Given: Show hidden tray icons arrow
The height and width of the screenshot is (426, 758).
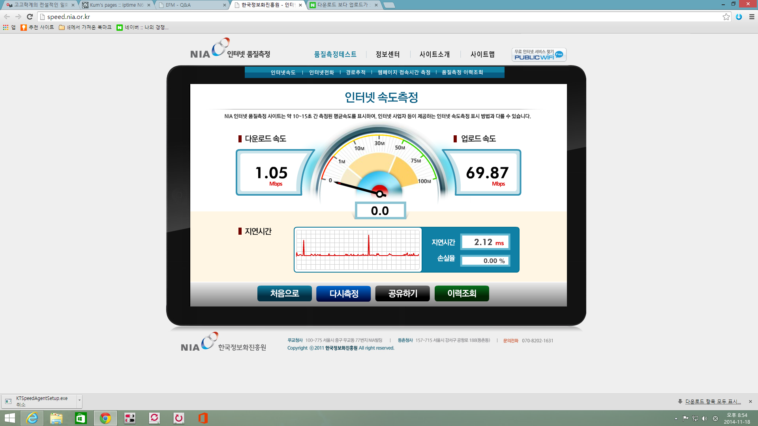Looking at the screenshot, I should point(676,419).
